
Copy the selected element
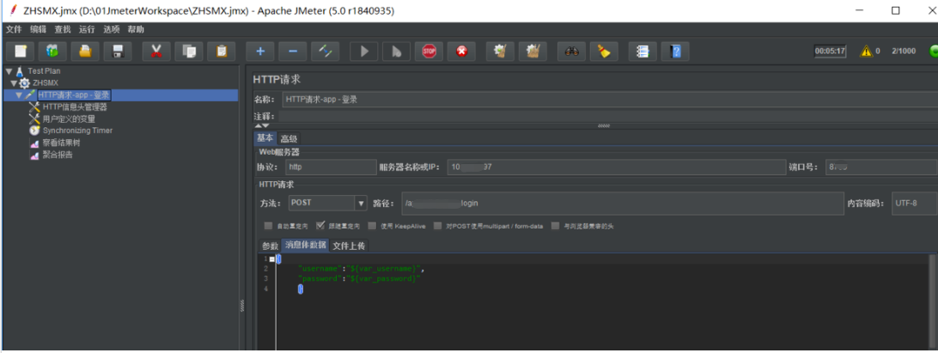189,52
